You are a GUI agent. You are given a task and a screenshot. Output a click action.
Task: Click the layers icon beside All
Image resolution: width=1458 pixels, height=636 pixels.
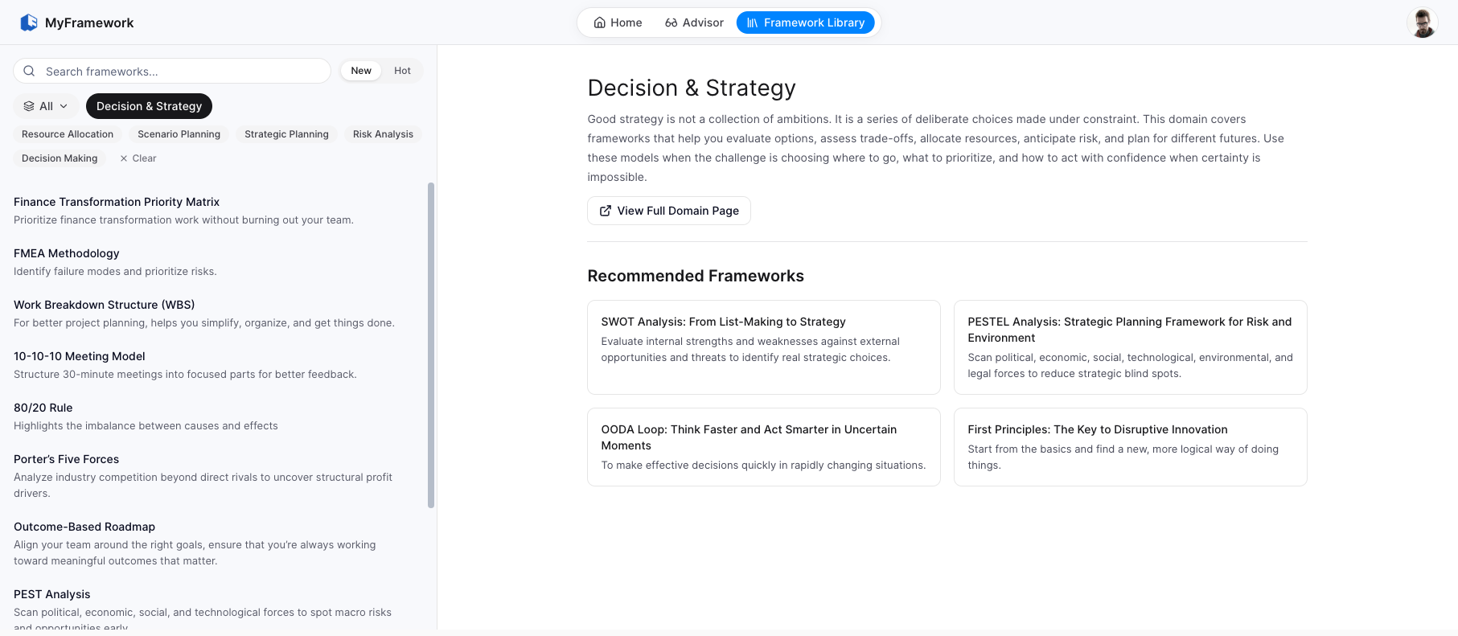[29, 106]
